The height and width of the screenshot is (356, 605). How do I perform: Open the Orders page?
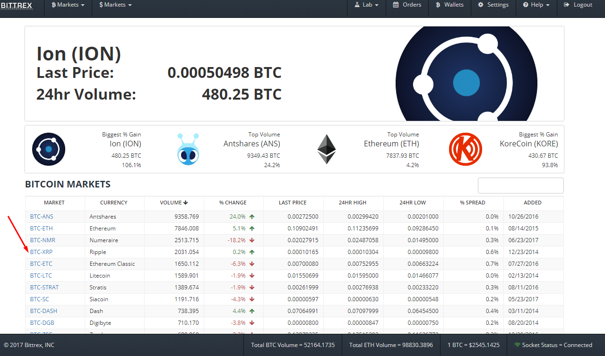[407, 5]
